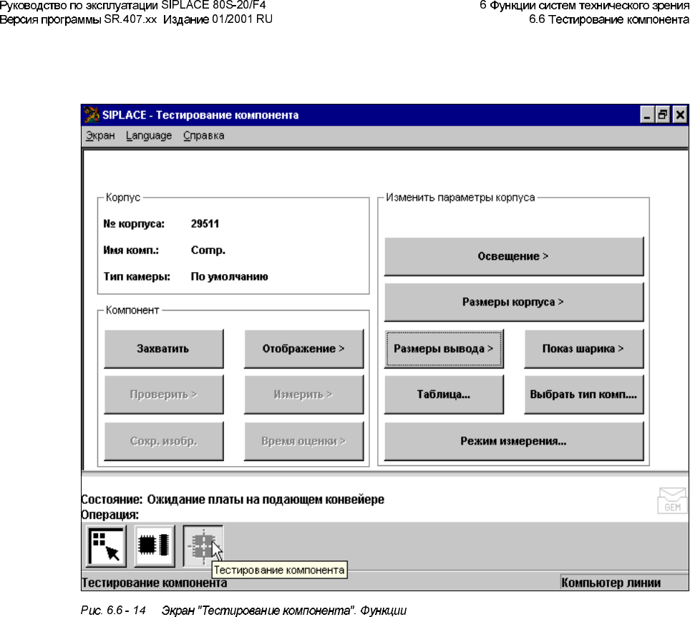Click the Тип камеры label
The height and width of the screenshot is (617, 690).
(x=137, y=276)
